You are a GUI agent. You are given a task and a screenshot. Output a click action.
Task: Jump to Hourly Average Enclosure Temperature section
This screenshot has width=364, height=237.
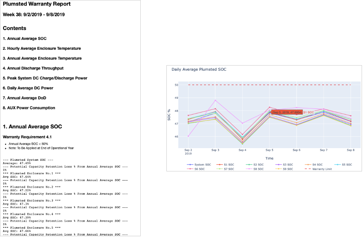click(42, 49)
